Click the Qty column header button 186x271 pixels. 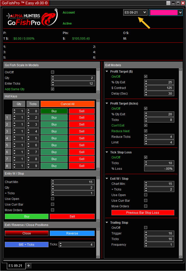(19, 104)
